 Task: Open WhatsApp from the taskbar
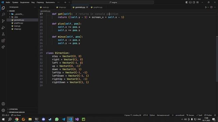[57, 119]
